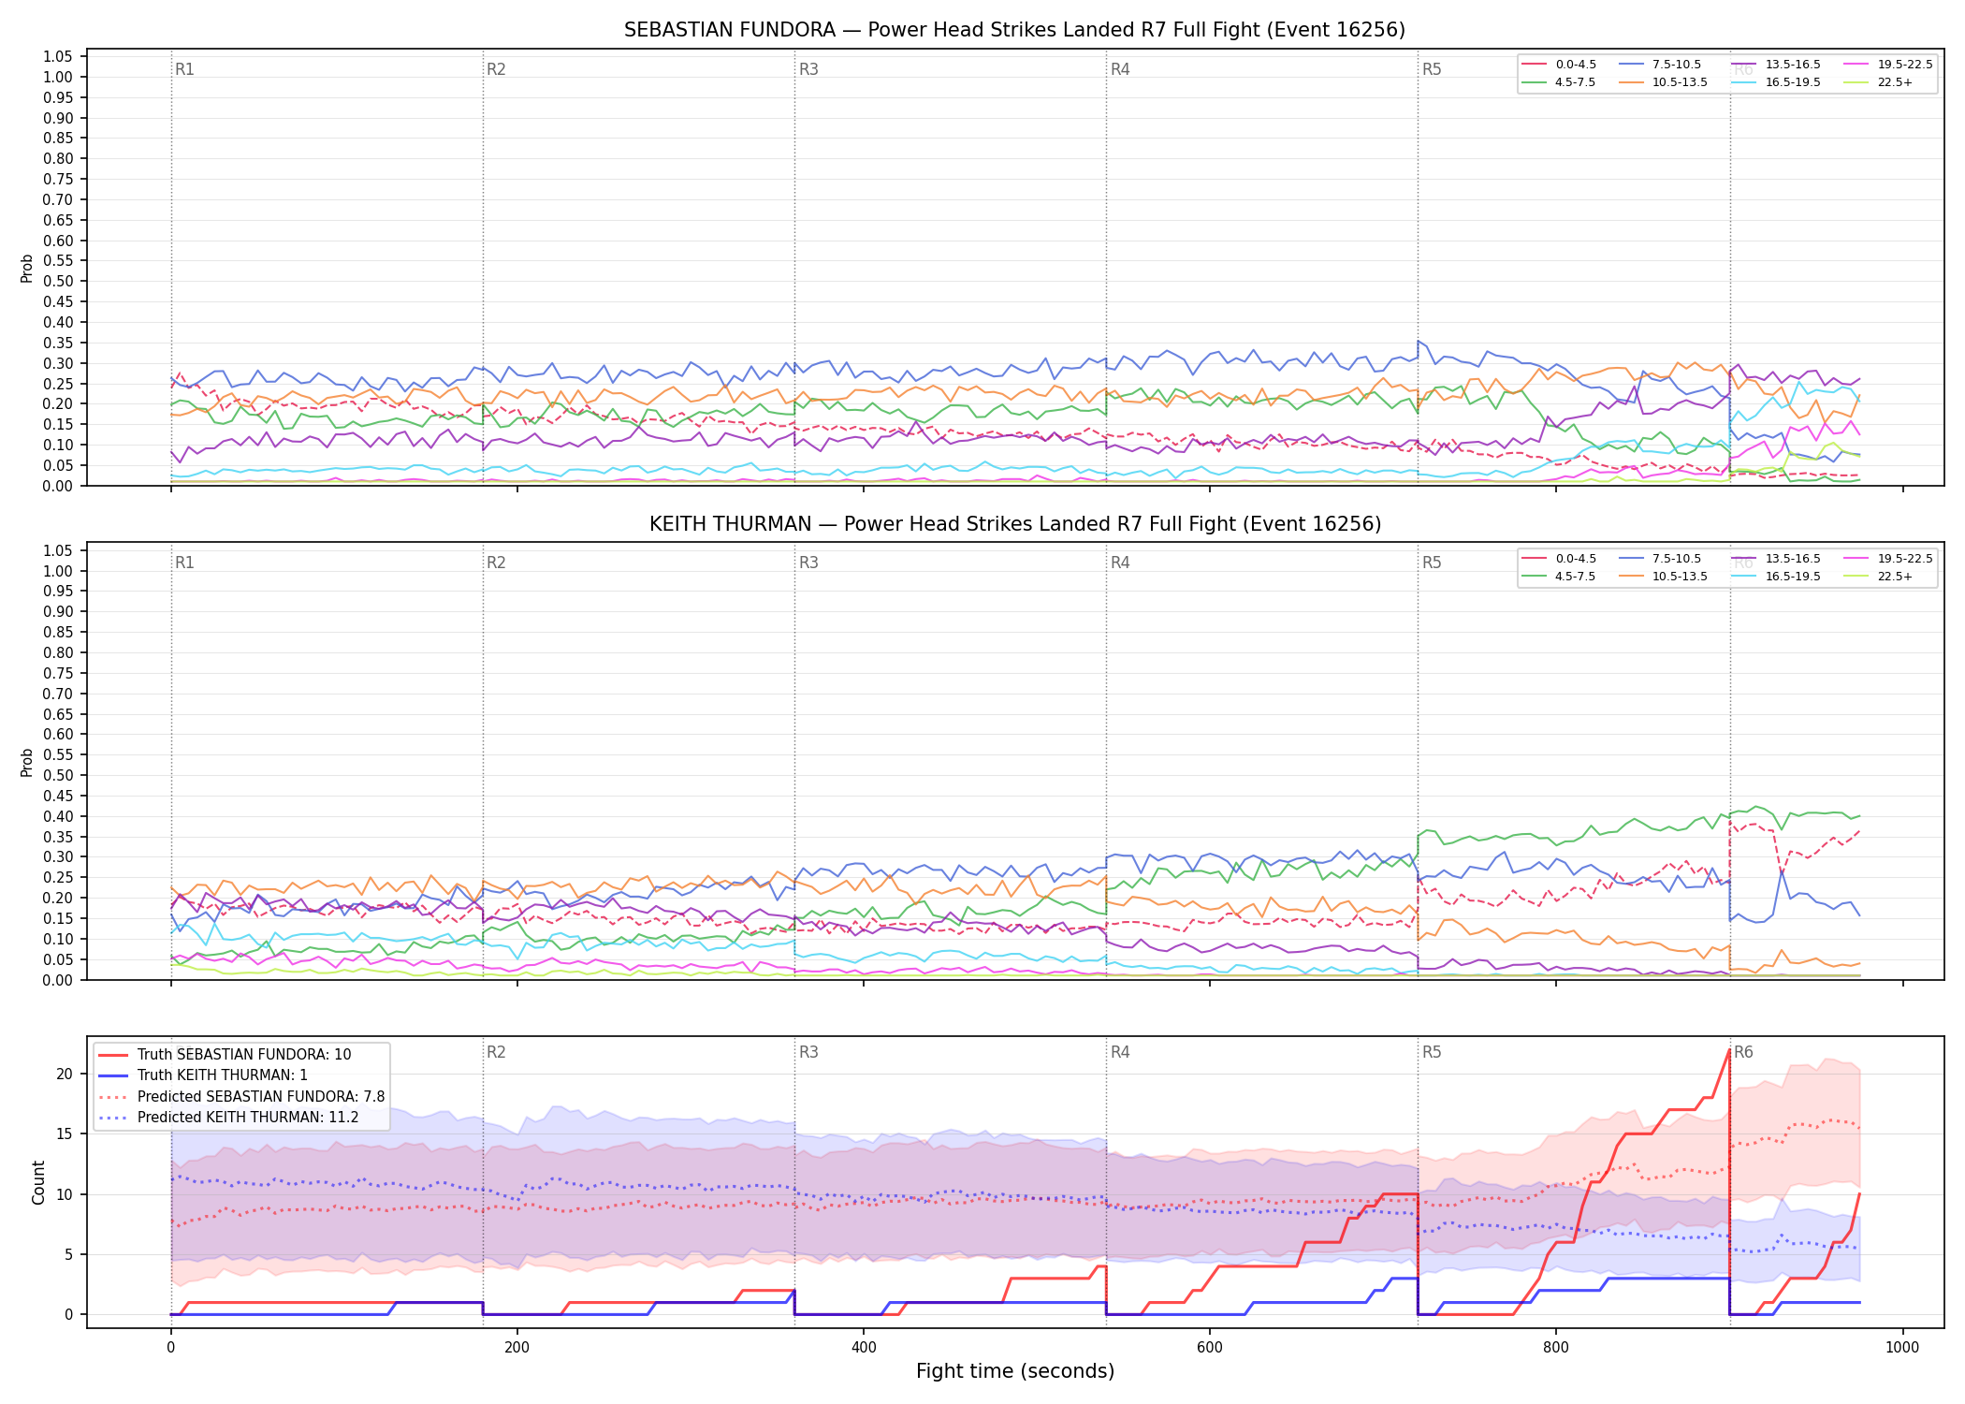Click the 15 tick on the Count axis
The width and height of the screenshot is (1965, 1404).
(x=65, y=1133)
